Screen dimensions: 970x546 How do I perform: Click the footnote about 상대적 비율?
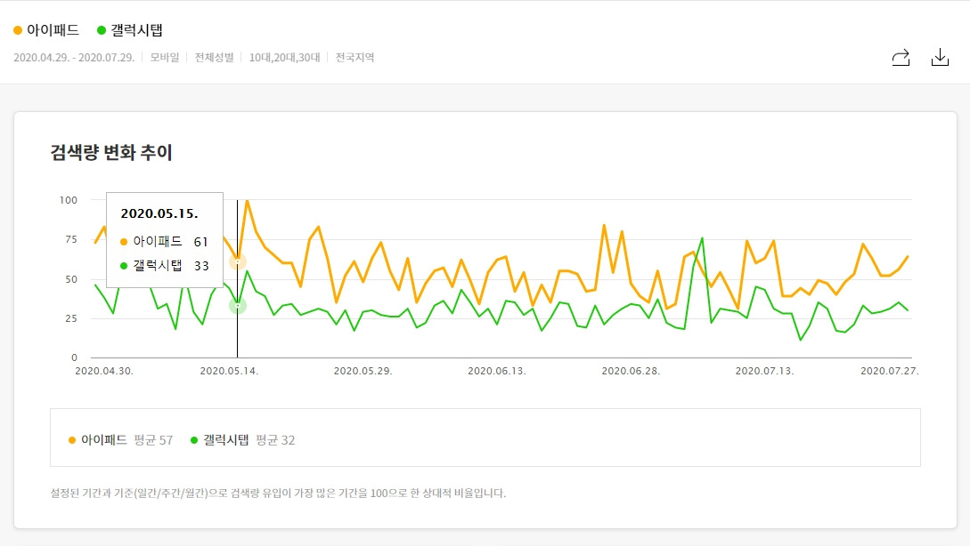(x=278, y=493)
